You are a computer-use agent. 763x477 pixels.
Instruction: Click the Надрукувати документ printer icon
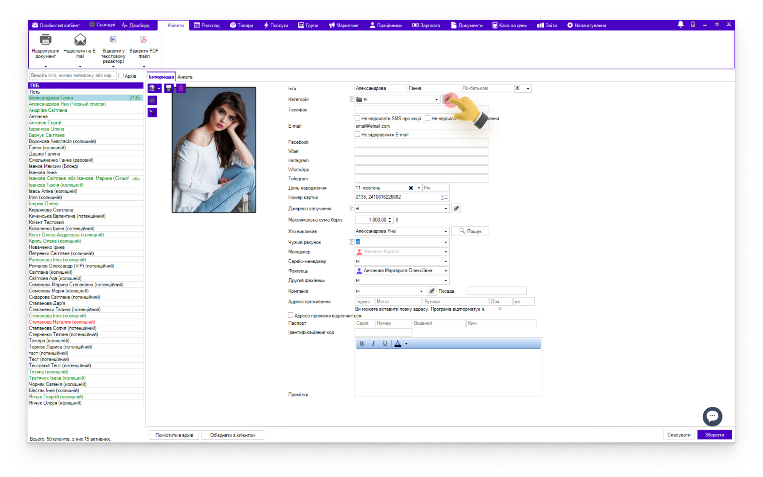(45, 40)
